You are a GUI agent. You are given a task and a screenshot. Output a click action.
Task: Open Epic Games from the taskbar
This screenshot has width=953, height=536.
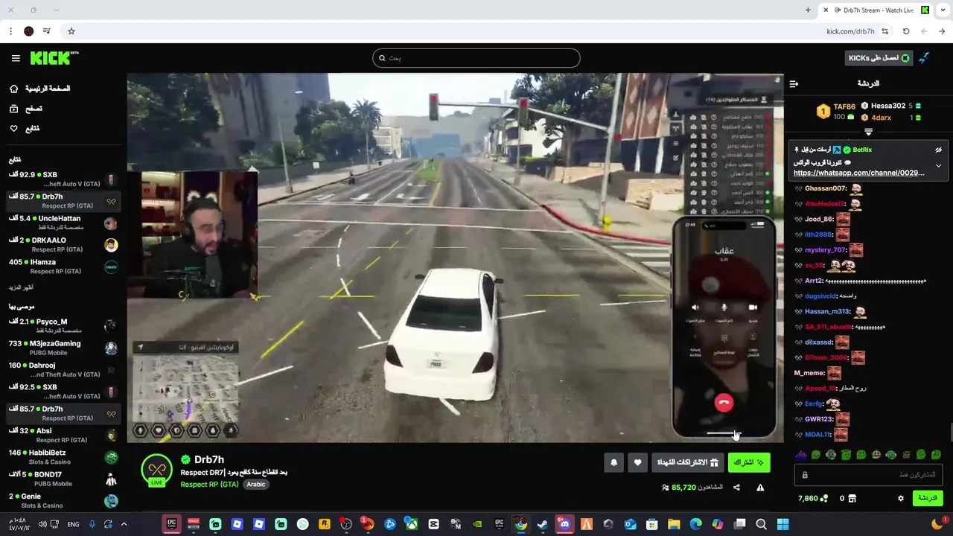(172, 524)
